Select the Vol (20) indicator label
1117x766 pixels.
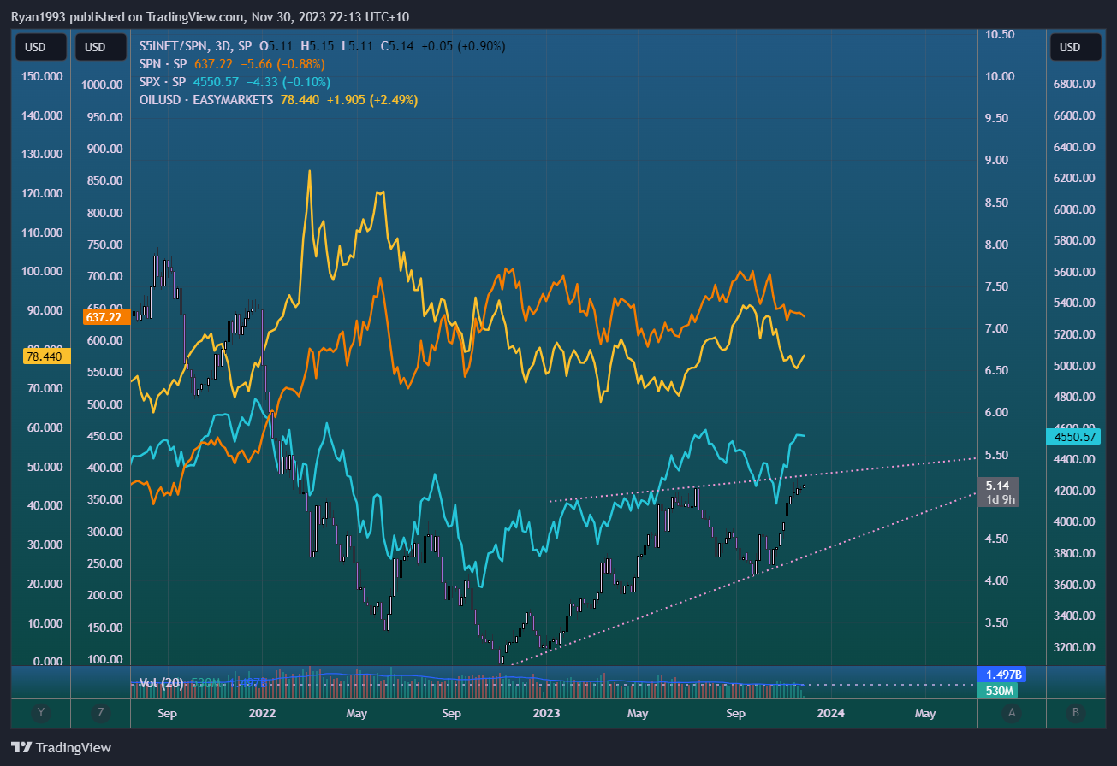(x=160, y=682)
